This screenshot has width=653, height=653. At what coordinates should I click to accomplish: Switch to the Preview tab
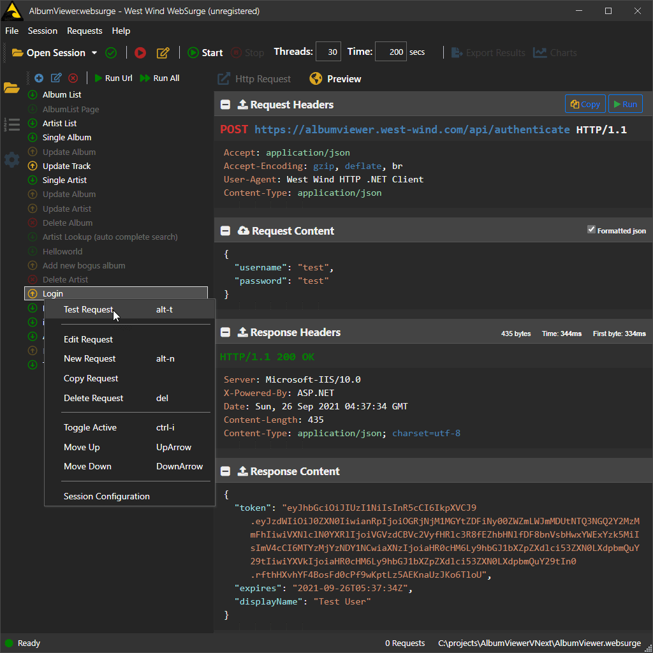coord(335,79)
